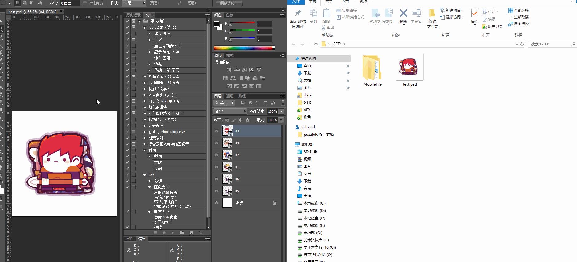Add a Color Balance adjustment
Viewport: 577px width, 262px height.
[x=233, y=78]
